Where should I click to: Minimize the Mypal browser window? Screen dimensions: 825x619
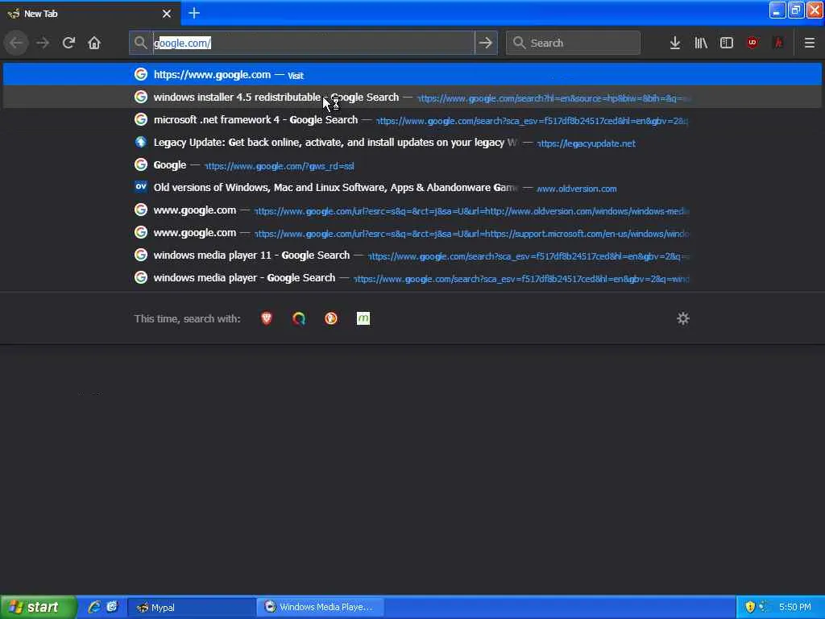tap(777, 10)
